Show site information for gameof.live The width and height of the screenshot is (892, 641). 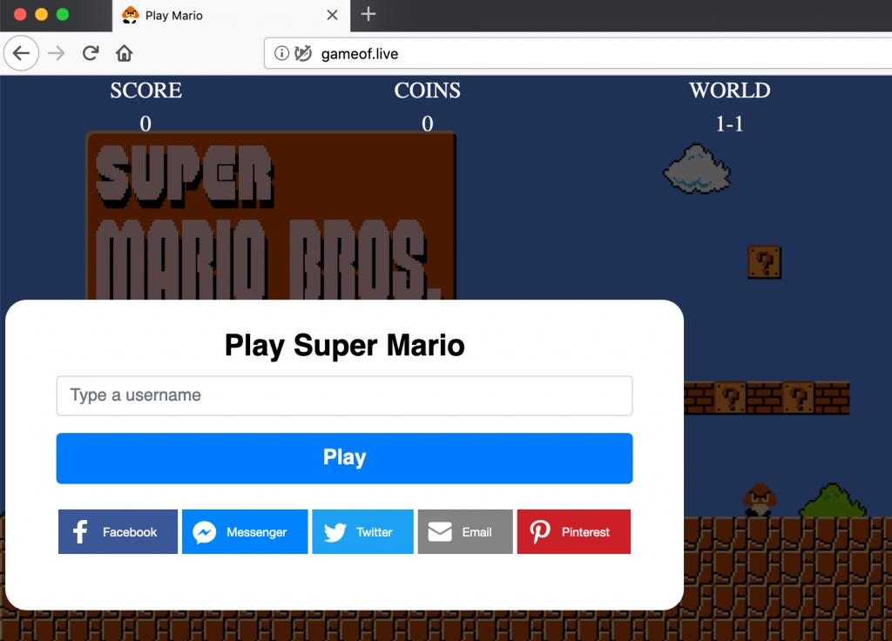281,53
